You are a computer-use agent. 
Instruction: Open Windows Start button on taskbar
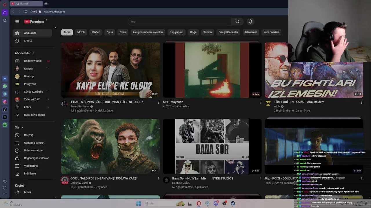coord(139,203)
